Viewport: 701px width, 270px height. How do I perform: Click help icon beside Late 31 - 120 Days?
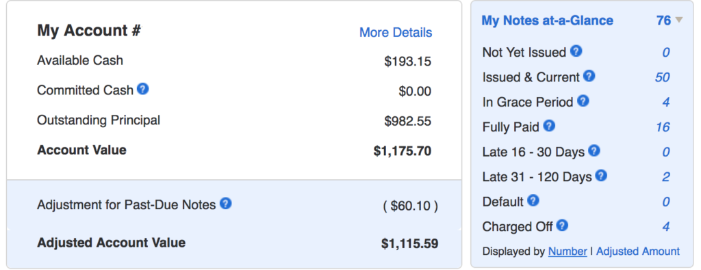601,176
